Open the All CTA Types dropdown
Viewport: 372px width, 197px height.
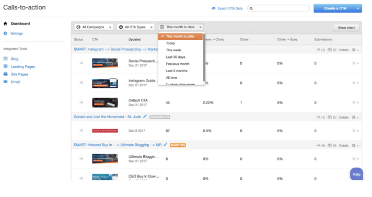tap(135, 27)
